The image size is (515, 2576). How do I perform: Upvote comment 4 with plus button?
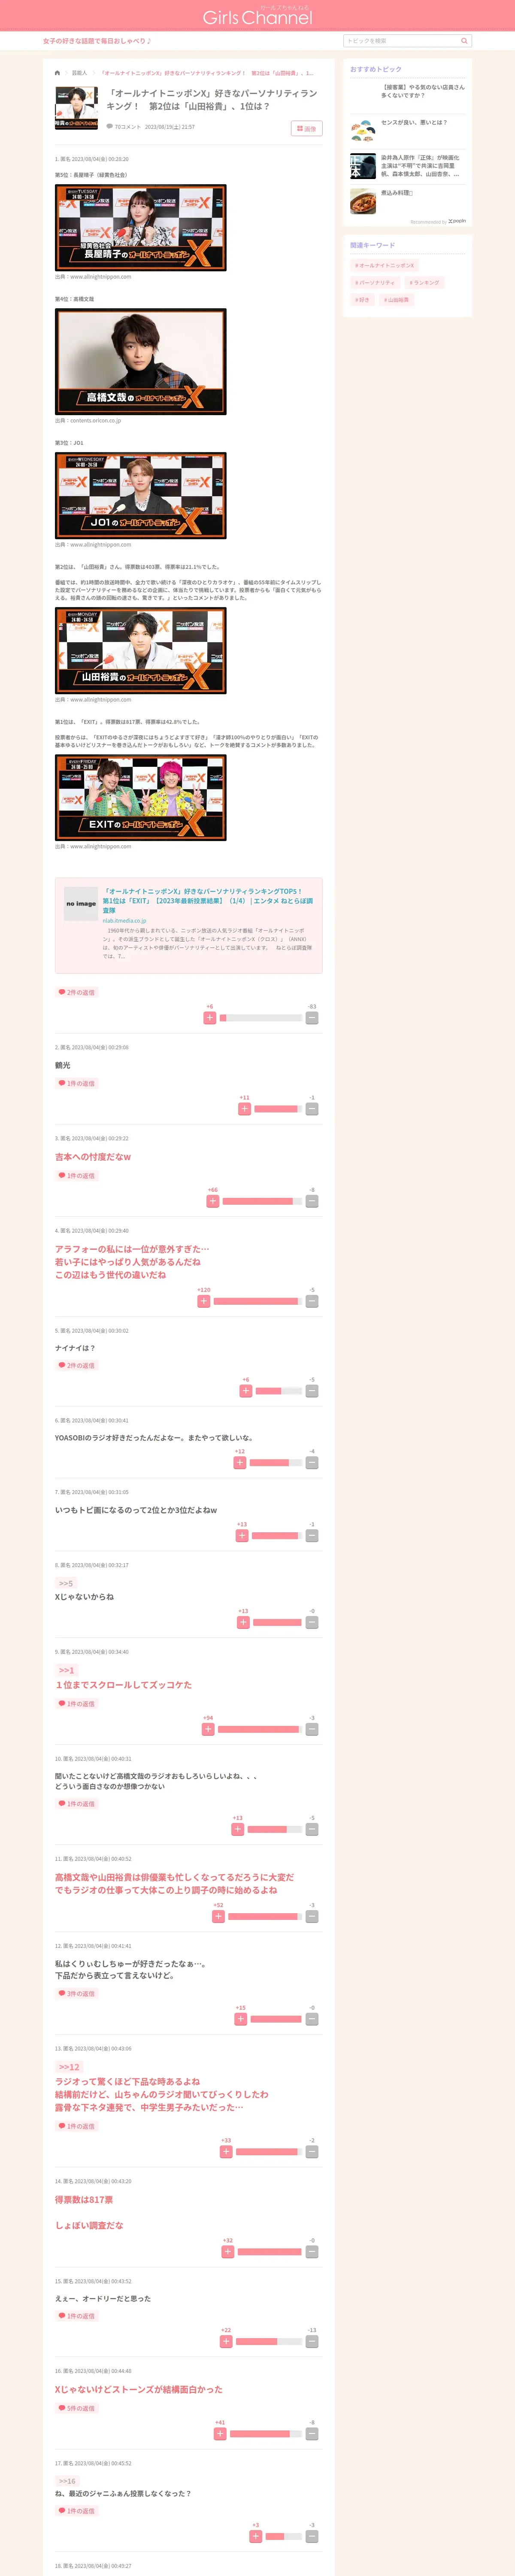click(x=204, y=1301)
